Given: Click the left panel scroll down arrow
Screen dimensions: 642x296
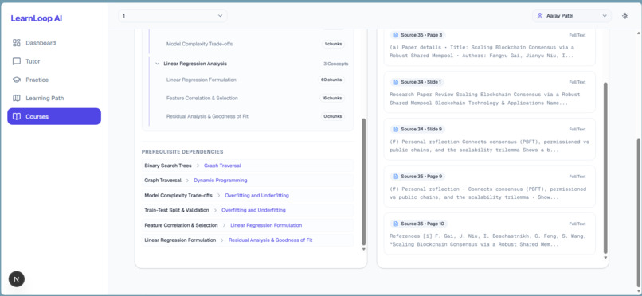Looking at the screenshot, I should [x=364, y=249].
